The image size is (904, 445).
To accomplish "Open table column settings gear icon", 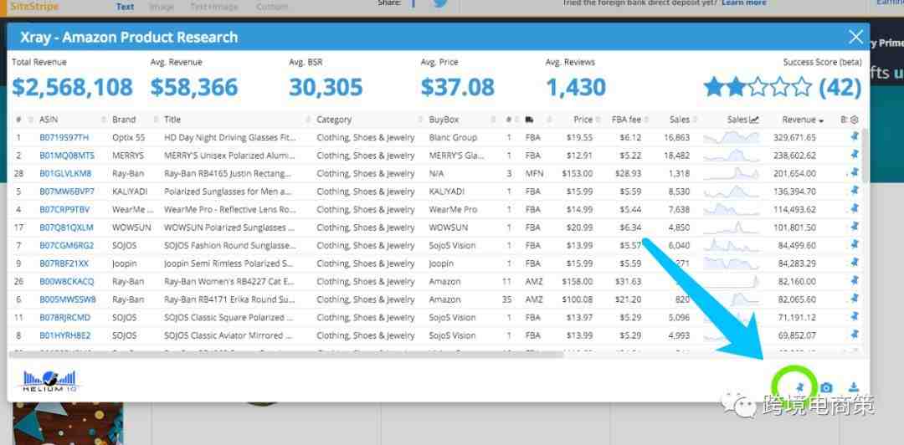I will 855,120.
